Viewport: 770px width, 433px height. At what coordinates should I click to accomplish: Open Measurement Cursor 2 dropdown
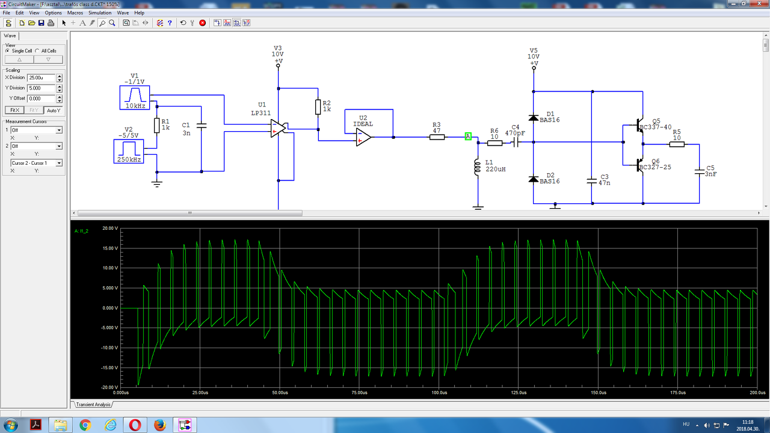59,146
